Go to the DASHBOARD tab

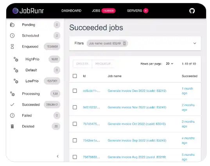point(72,11)
